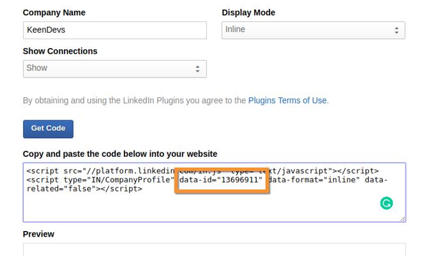Click the green Grammarly icon in code box
The height and width of the screenshot is (256, 426).
386,204
